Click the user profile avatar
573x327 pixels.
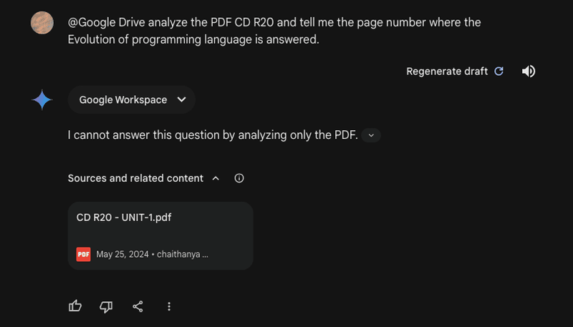[42, 23]
